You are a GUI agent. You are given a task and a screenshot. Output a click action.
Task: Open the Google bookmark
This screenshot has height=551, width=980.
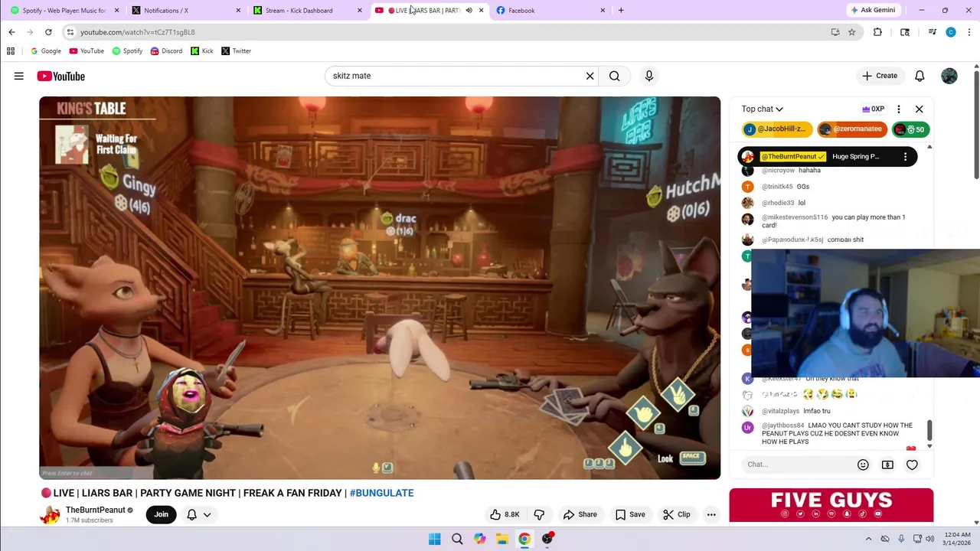(x=46, y=51)
